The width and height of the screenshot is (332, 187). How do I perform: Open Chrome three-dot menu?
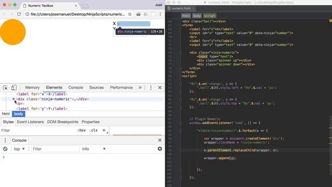coord(160,14)
